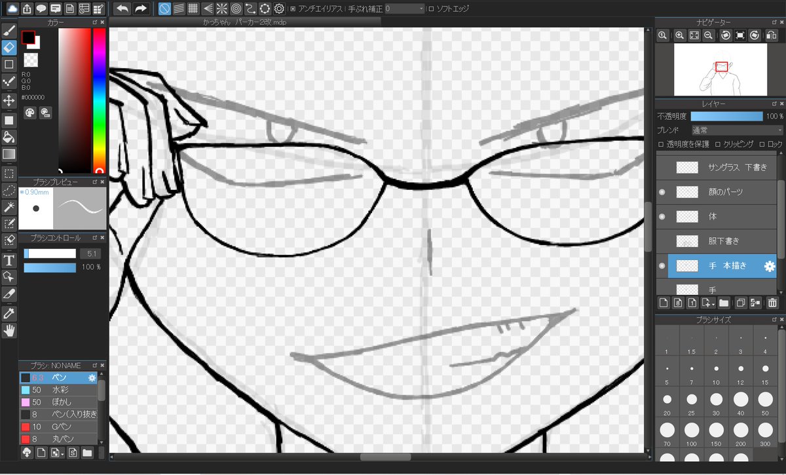
Task: Enable radial snap guide
Action: (222, 9)
